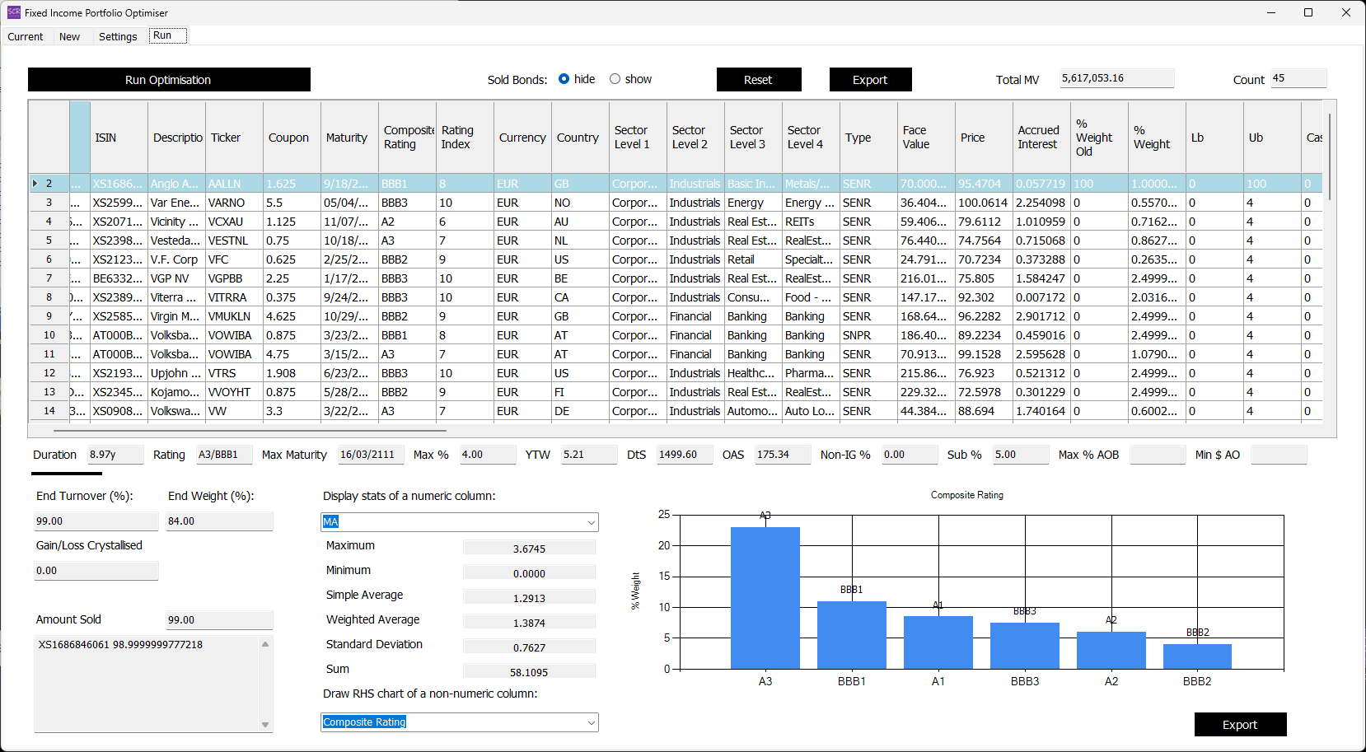Open the New tab
The height and width of the screenshot is (752, 1366).
pos(70,36)
